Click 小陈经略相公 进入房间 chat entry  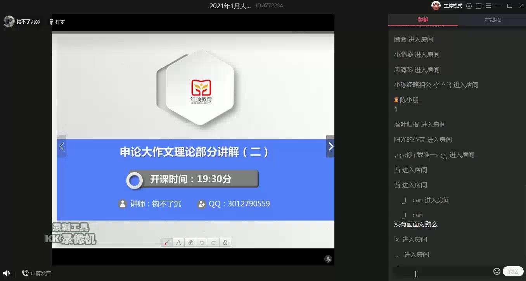pos(436,85)
